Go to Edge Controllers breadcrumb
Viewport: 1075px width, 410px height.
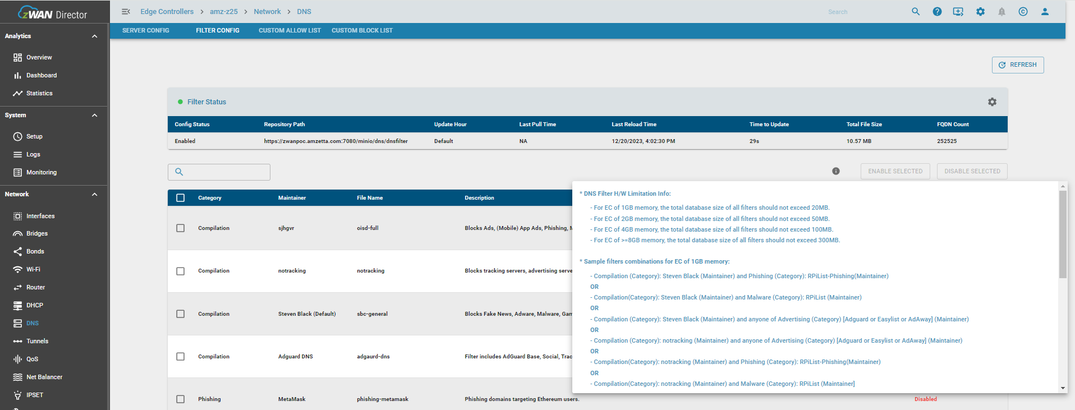pos(167,11)
